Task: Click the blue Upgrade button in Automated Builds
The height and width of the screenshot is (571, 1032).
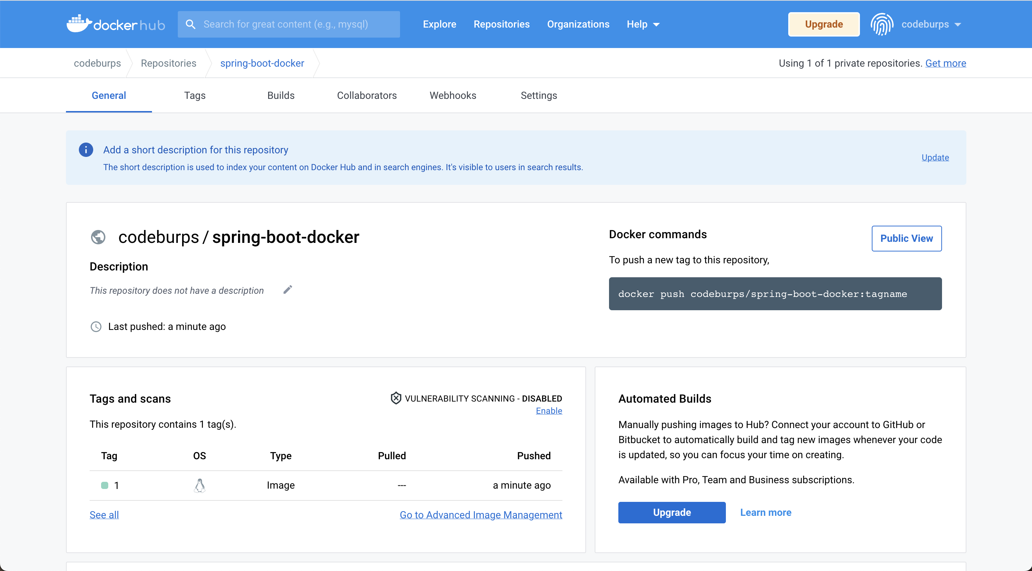Action: (x=672, y=513)
